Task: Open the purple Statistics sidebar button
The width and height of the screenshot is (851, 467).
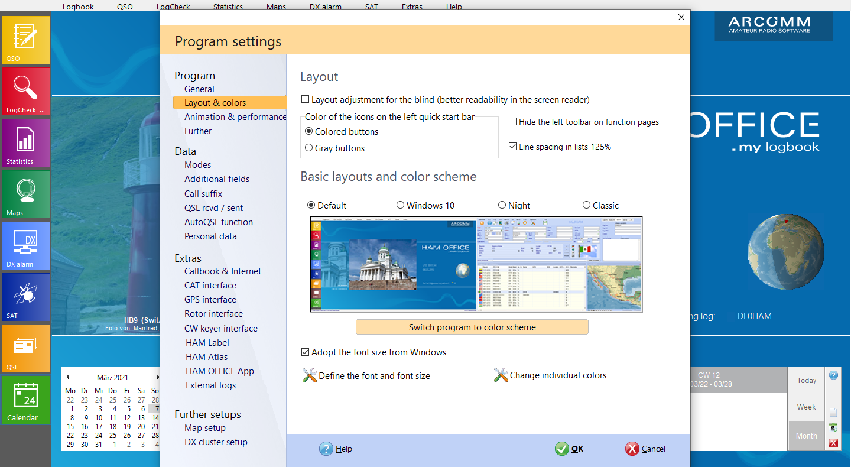Action: tap(25, 142)
